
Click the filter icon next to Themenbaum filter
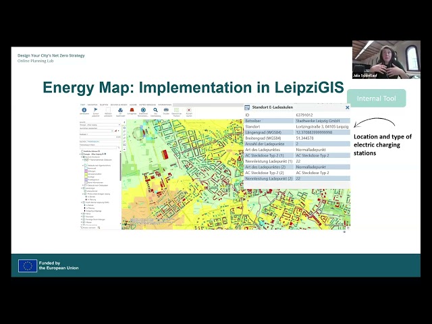coord(119,147)
